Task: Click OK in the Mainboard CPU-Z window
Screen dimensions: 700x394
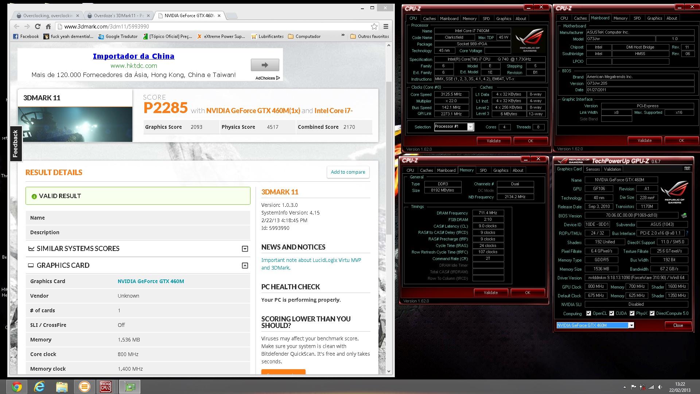Action: click(681, 140)
